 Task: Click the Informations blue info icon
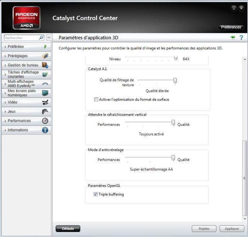[x=45, y=130]
